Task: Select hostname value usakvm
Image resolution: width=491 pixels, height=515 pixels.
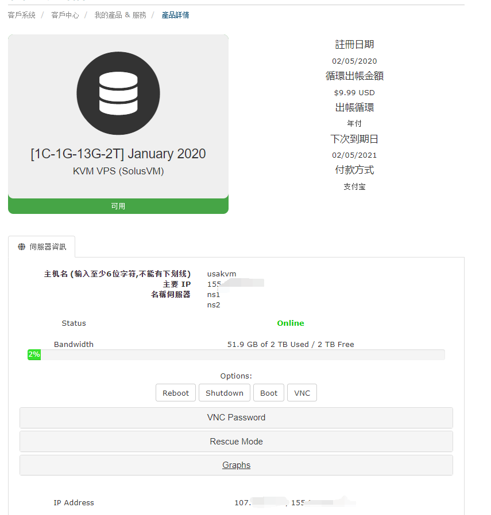Action: (222, 274)
